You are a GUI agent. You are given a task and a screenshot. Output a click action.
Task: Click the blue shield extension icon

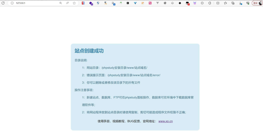98,3
